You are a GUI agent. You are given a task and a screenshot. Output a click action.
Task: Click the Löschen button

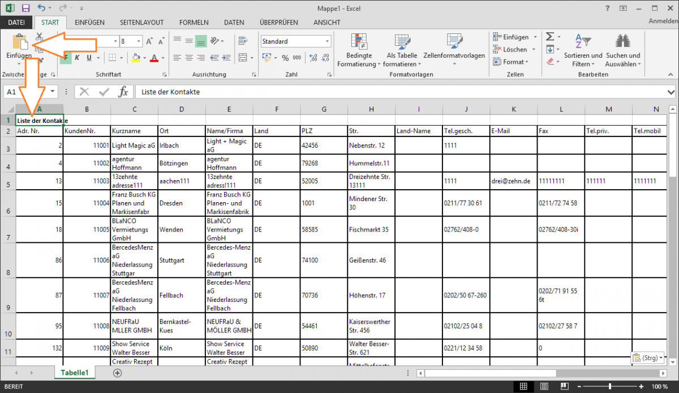tap(511, 49)
